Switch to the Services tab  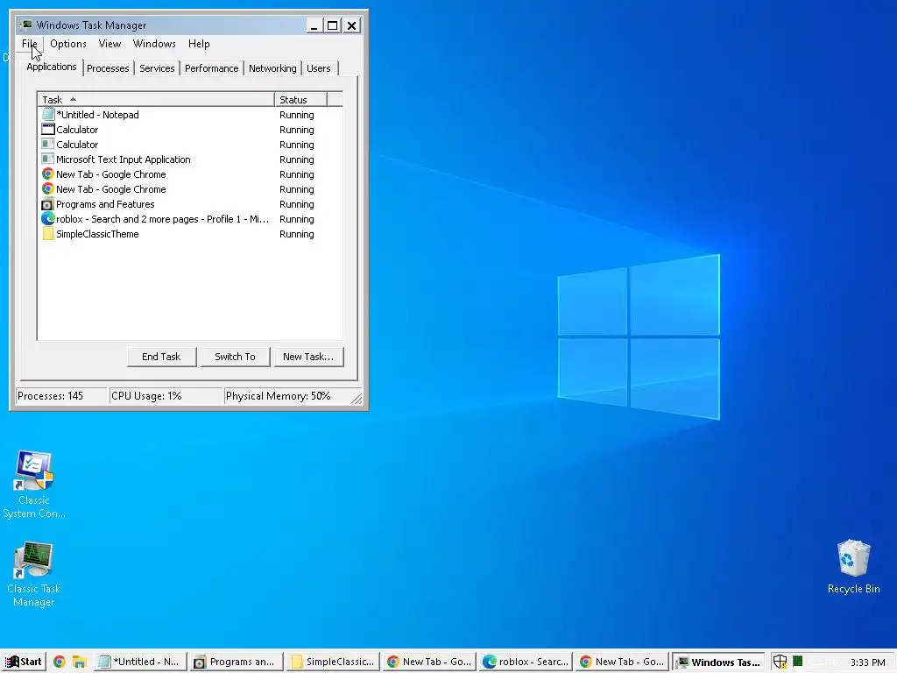point(157,68)
